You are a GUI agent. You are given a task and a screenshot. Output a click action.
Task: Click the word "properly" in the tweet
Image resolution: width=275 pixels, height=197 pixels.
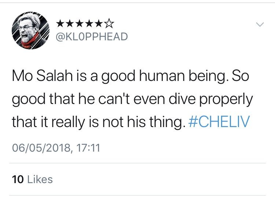226,100
